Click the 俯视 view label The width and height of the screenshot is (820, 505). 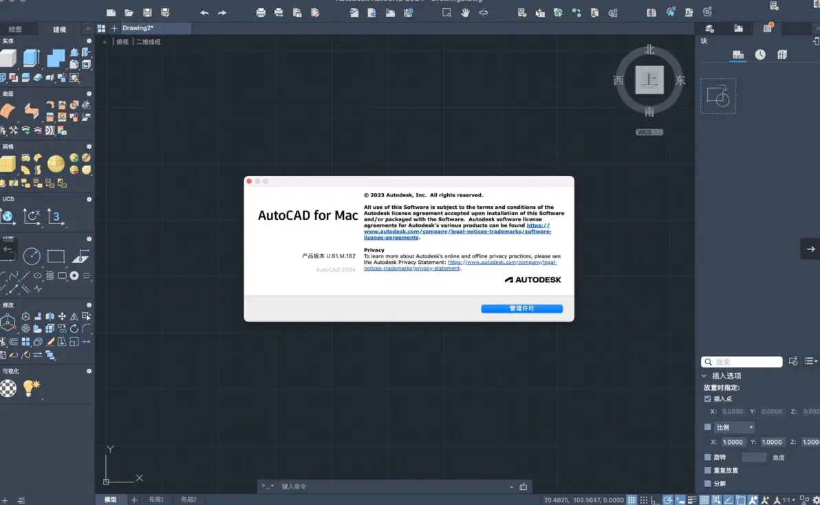(122, 42)
